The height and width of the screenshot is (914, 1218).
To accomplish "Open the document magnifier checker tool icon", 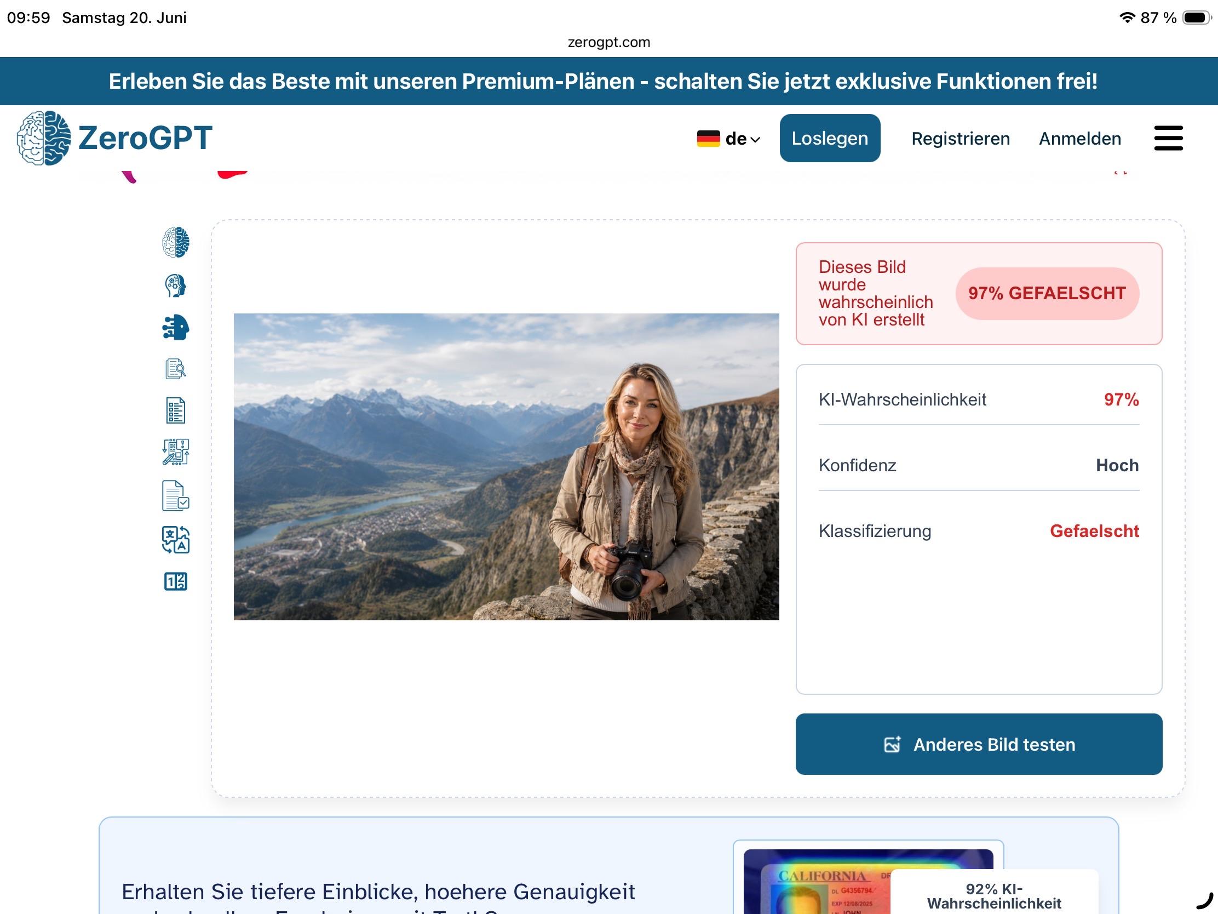I will pyautogui.click(x=176, y=369).
